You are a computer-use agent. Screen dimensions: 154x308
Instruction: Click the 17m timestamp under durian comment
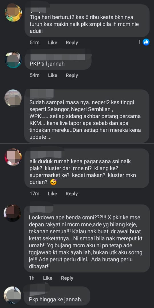coord(35,194)
